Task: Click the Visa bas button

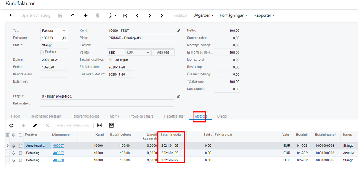Action: pos(163,52)
